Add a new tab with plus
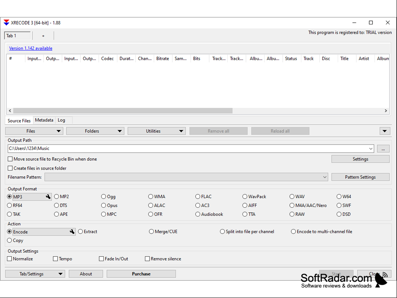The image size is (397, 298). [43, 36]
